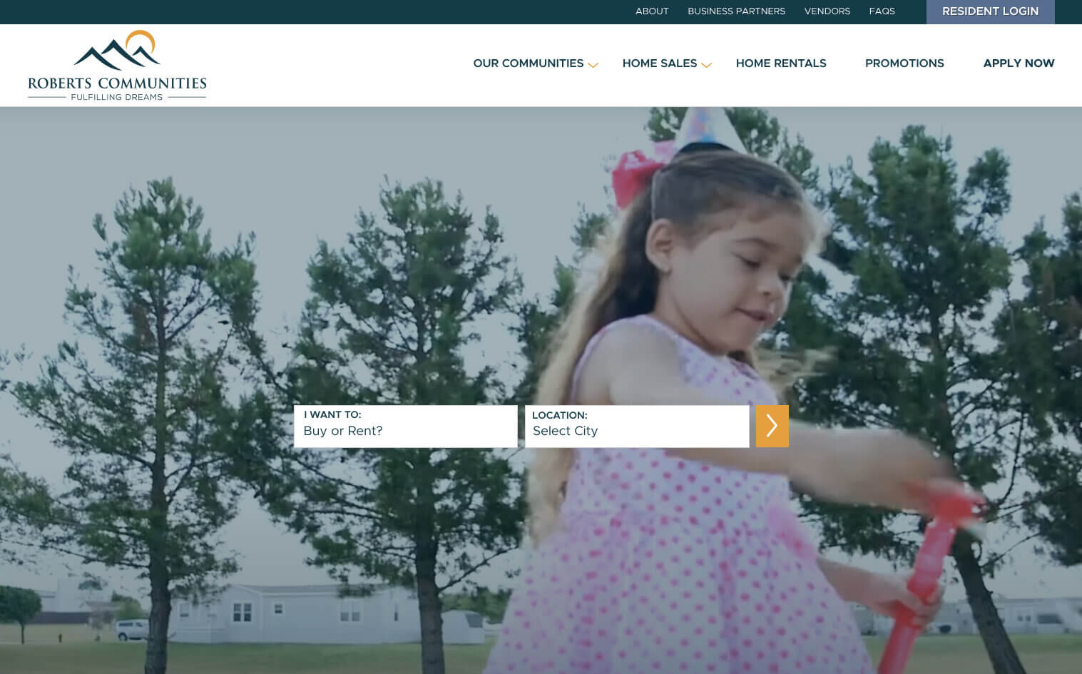Click the chevron next to Our Communities
Image resolution: width=1082 pixels, height=674 pixels.
(x=593, y=65)
